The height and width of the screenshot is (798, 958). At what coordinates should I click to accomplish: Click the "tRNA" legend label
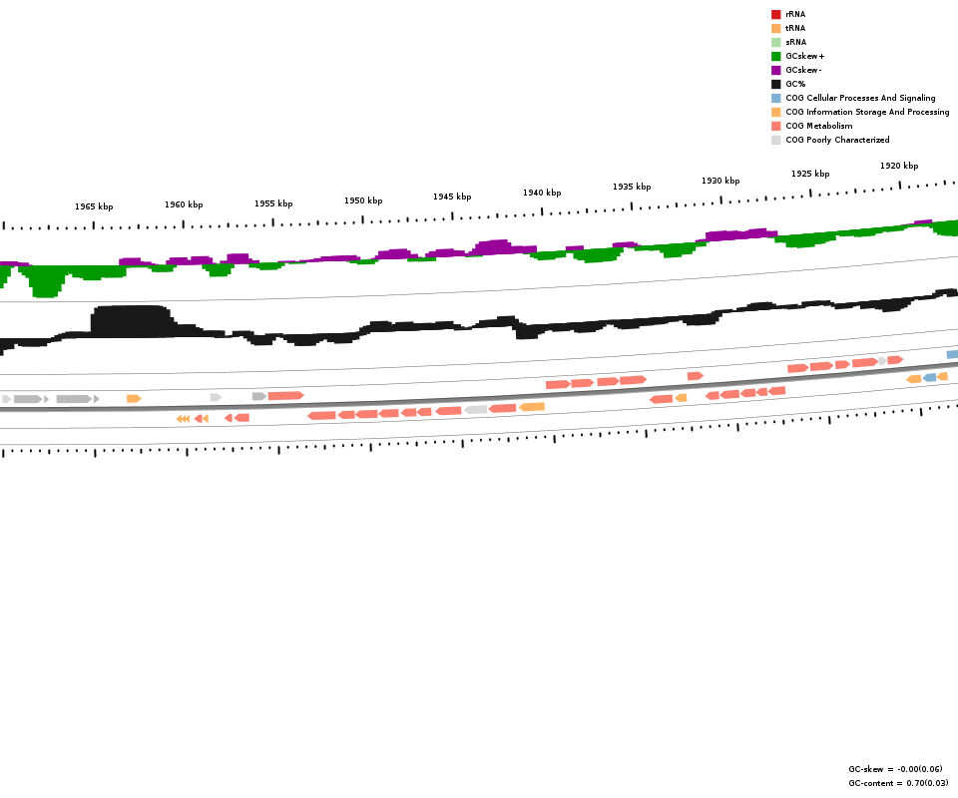[x=795, y=28]
